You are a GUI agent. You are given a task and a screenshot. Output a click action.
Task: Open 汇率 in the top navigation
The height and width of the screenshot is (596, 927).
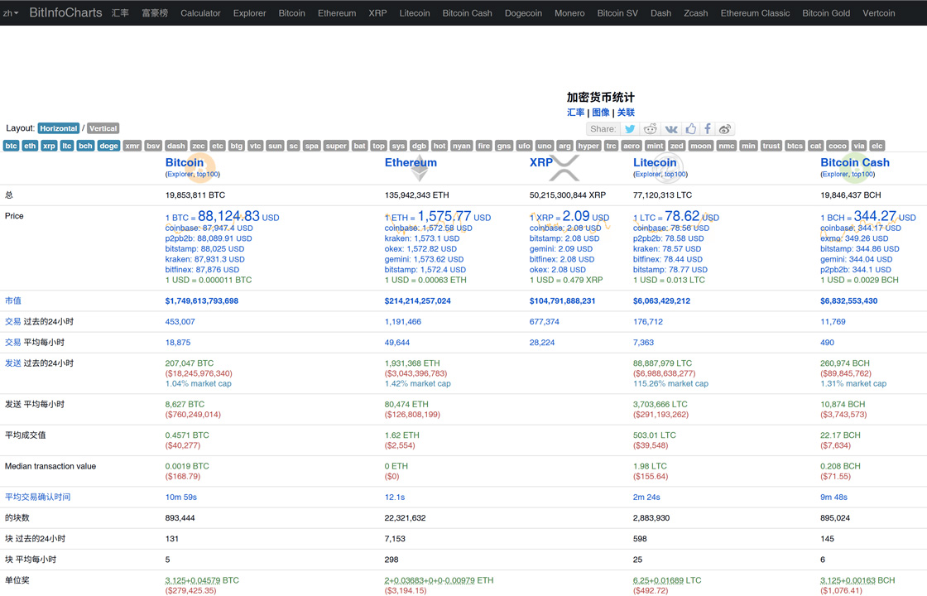coord(120,13)
